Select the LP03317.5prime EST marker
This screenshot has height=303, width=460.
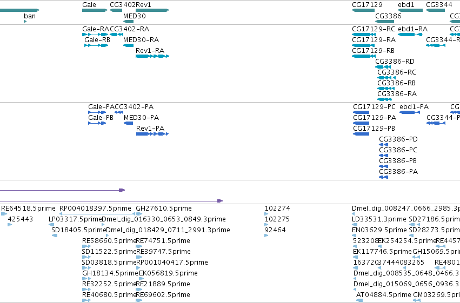51,225
